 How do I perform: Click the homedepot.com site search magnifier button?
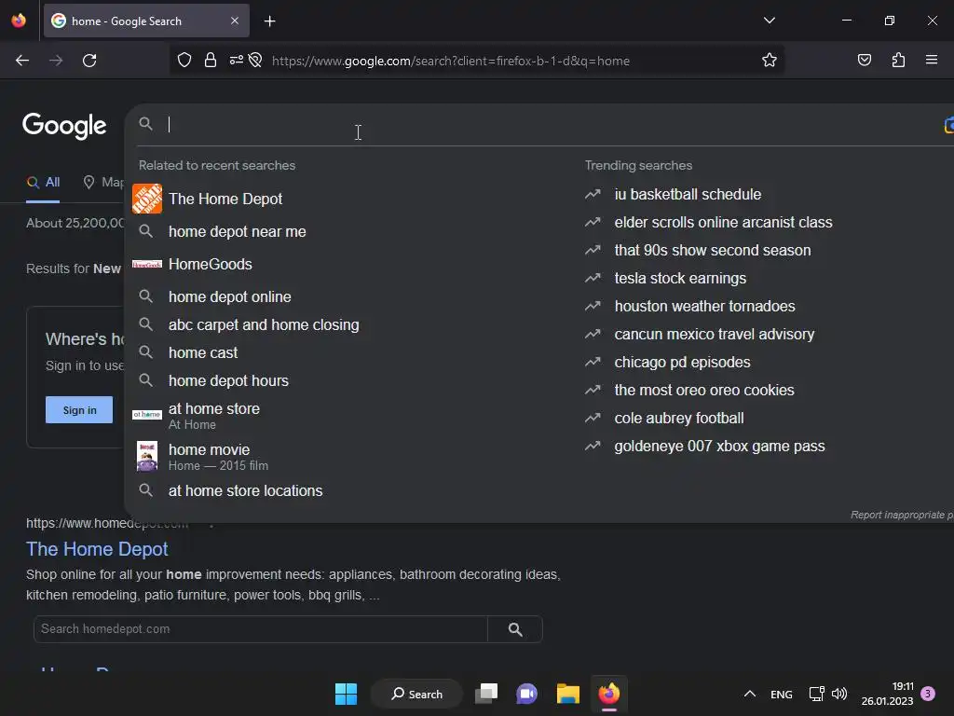click(514, 629)
